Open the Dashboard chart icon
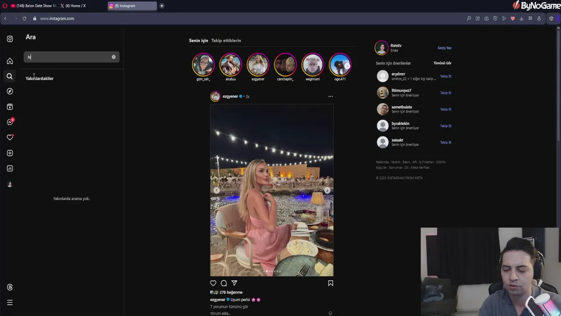Viewport: 561px width, 316px height. pos(10,169)
